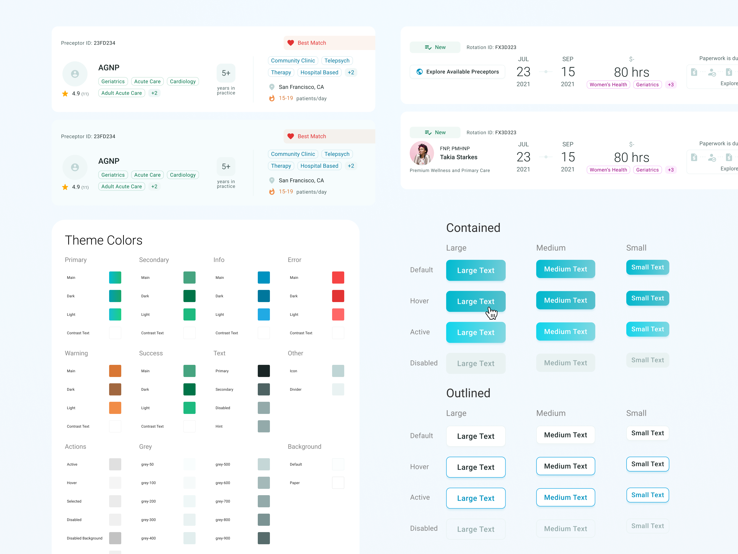Viewport: 738px width, 554px height.
Task: Click the person-check paperwork icon in the first rotation card
Action: 712,72
